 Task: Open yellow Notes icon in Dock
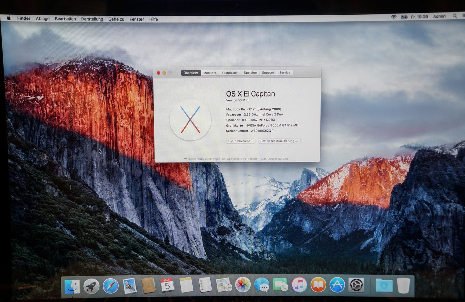click(x=186, y=285)
